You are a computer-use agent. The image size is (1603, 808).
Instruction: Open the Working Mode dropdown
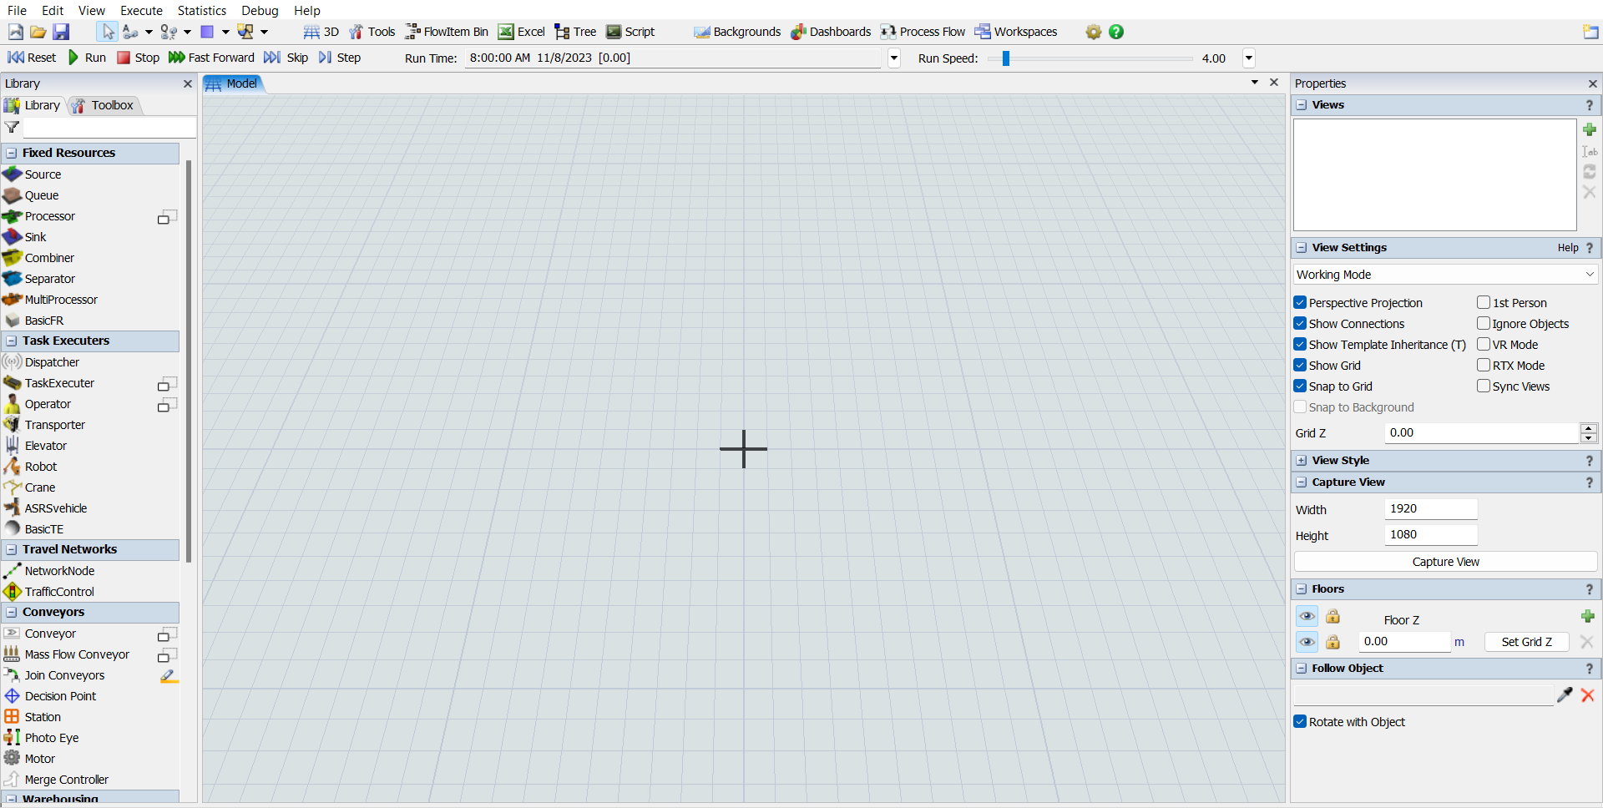point(1445,275)
